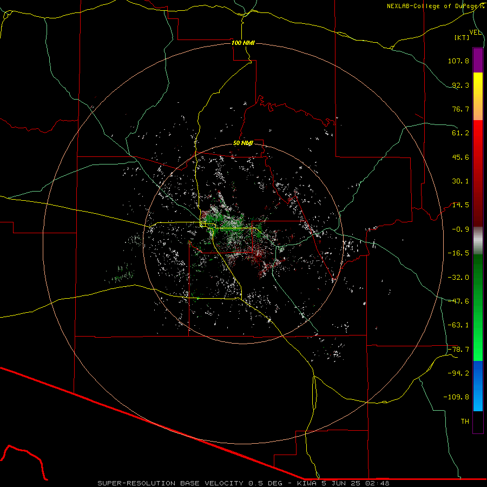487x487 pixels.
Task: Click the green segment of the color bar
Action: (478, 307)
